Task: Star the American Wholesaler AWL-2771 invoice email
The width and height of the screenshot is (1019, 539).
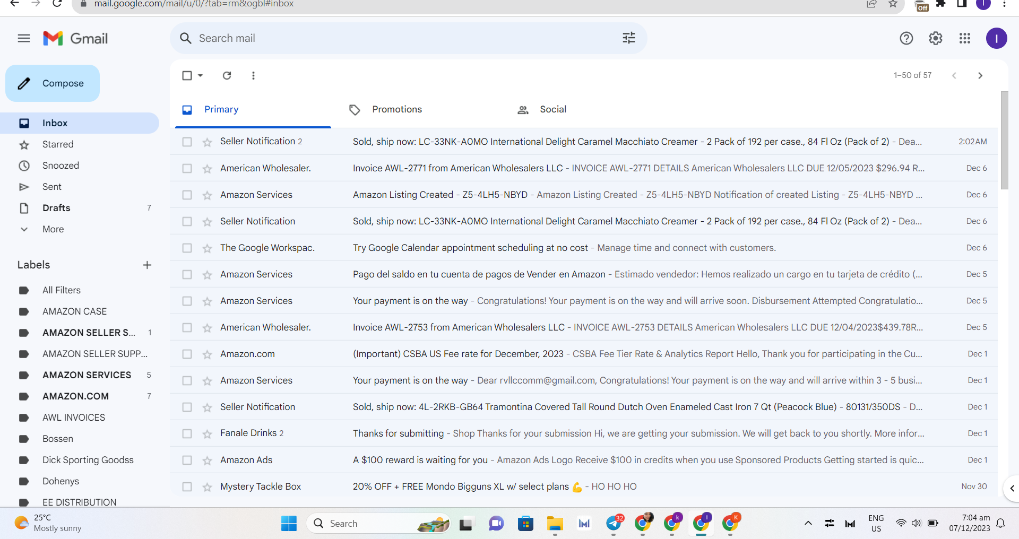Action: tap(207, 169)
